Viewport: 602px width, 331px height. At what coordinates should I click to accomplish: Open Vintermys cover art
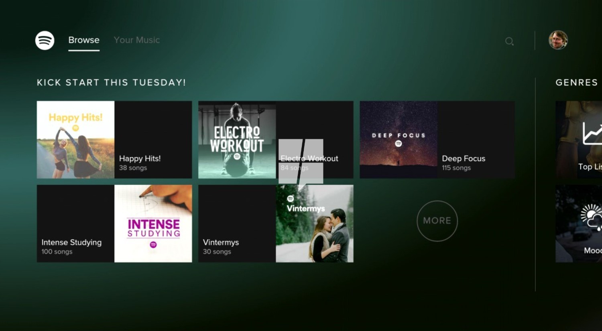[x=315, y=223]
